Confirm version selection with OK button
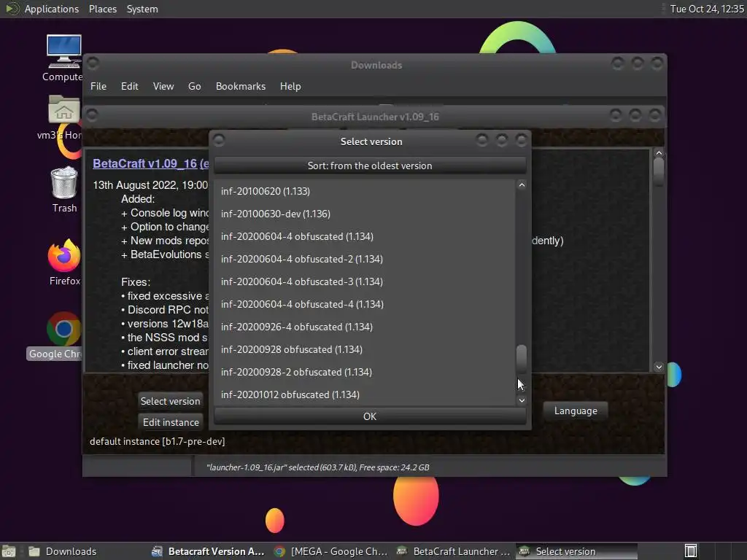747x560 pixels. pyautogui.click(x=370, y=416)
